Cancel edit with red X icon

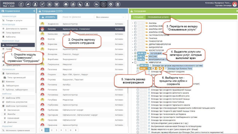point(162,68)
